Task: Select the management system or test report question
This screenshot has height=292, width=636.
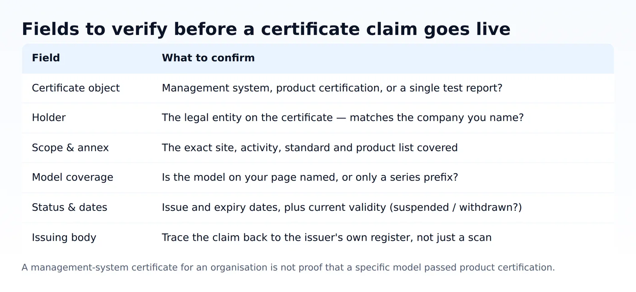Action: [x=332, y=88]
